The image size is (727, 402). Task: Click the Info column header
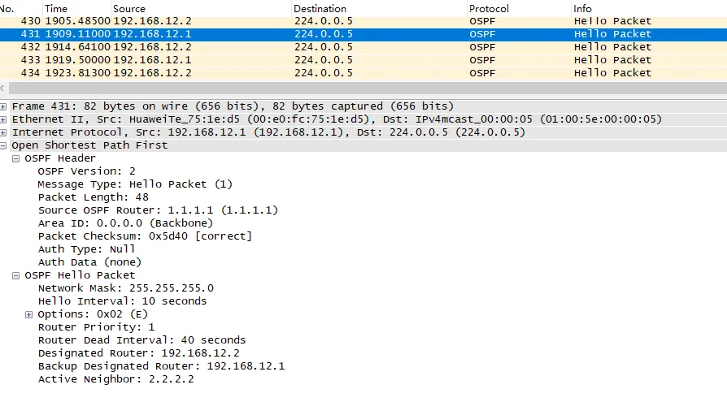pos(583,8)
